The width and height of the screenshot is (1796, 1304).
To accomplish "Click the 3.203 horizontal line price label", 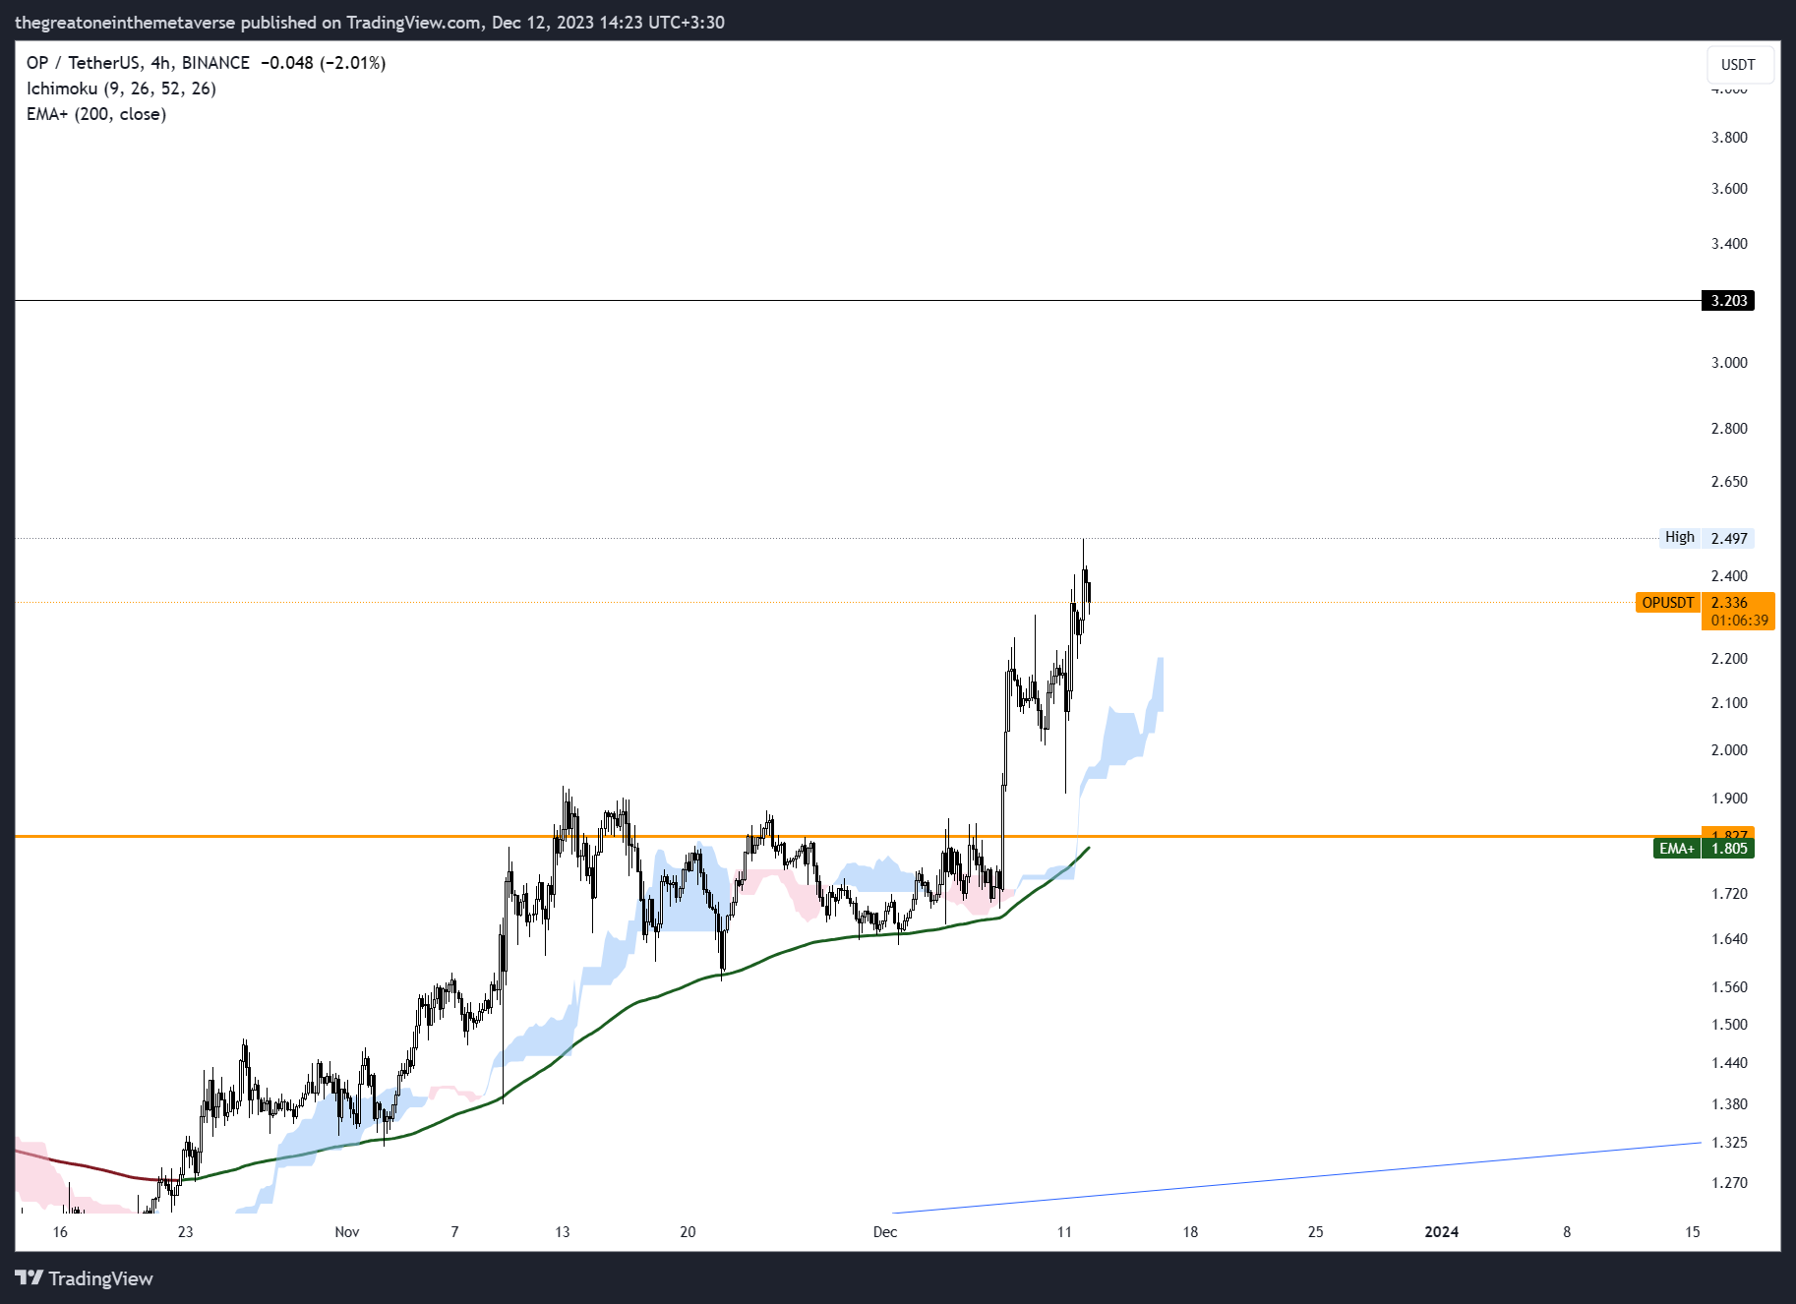I will coord(1728,301).
